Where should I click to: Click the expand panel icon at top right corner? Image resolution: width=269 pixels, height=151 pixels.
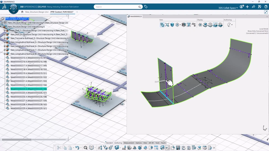pos(266,12)
